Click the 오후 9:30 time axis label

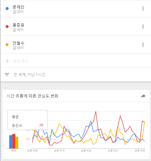pyautogui.click(x=86, y=151)
